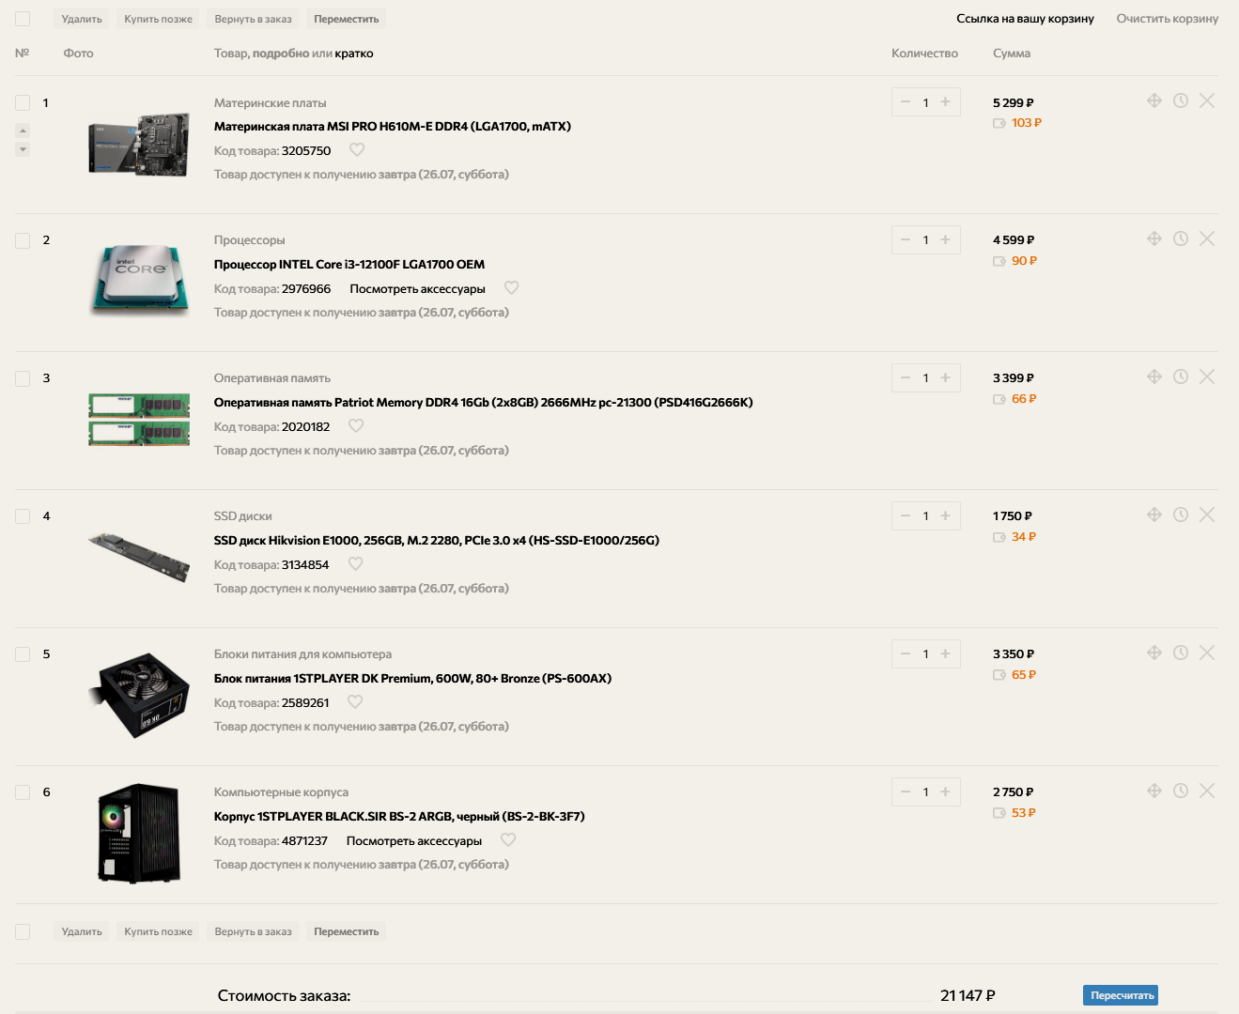This screenshot has height=1014, width=1239.
Task: Increase quantity of Patriot memory with plus
Action: point(946,377)
